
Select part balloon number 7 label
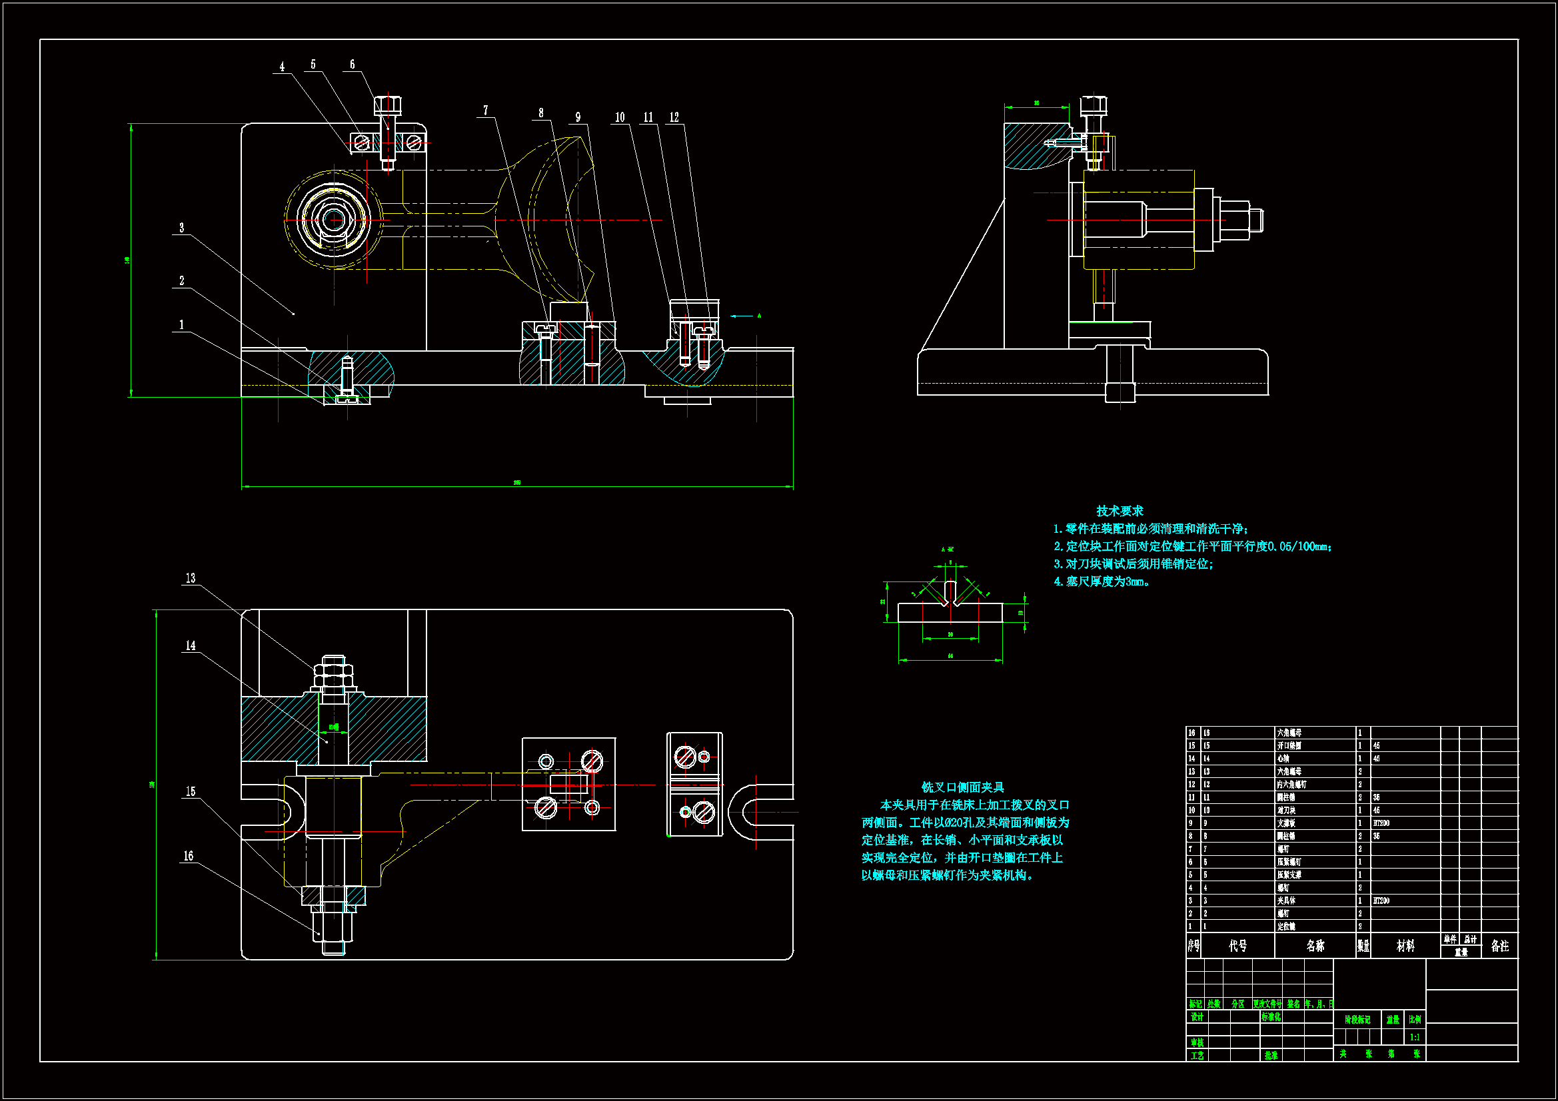(485, 111)
